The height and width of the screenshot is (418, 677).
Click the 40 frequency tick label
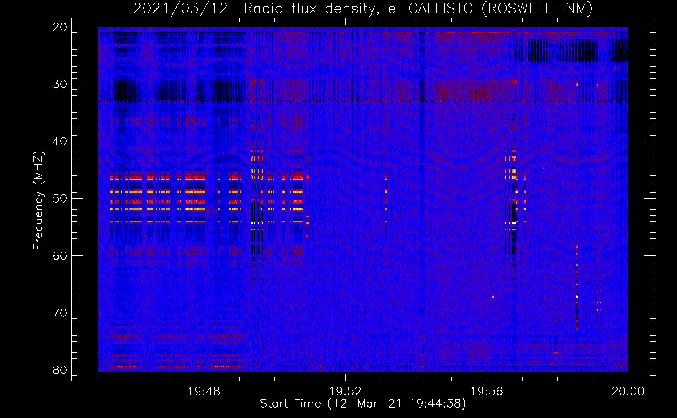click(x=60, y=141)
